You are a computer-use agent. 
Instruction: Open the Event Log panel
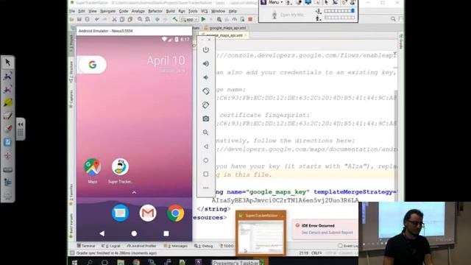coord(348,246)
